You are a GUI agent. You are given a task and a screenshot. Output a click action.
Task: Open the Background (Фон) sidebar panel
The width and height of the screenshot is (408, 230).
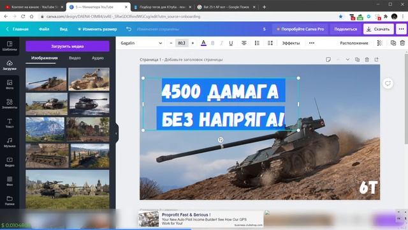coord(10,181)
